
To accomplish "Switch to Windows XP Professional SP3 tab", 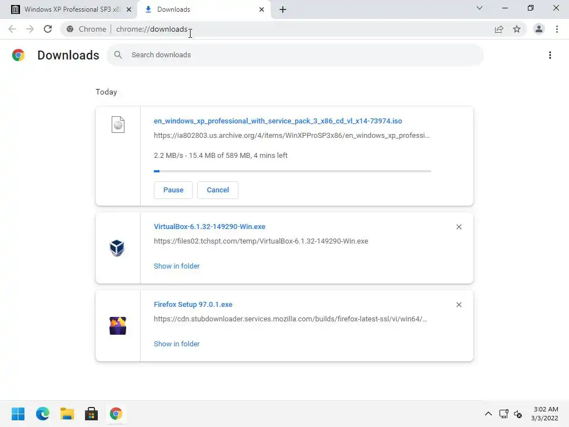I will [68, 9].
